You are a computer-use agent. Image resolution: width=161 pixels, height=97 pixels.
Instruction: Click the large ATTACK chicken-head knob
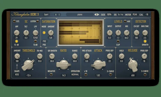(98, 65)
